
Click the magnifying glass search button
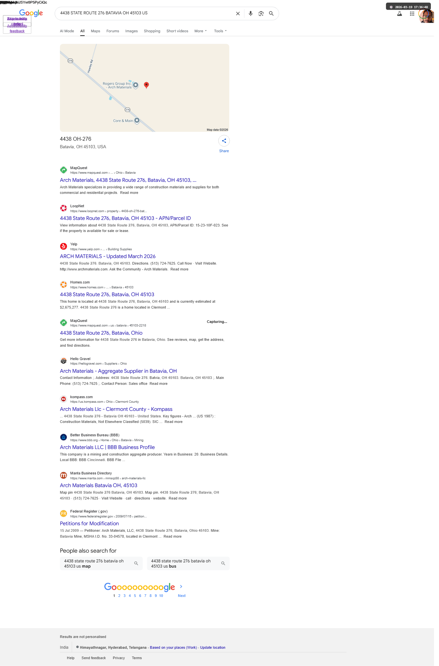point(271,14)
